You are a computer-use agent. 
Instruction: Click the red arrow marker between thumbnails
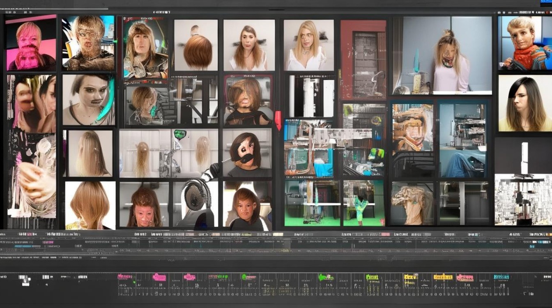click(278, 121)
